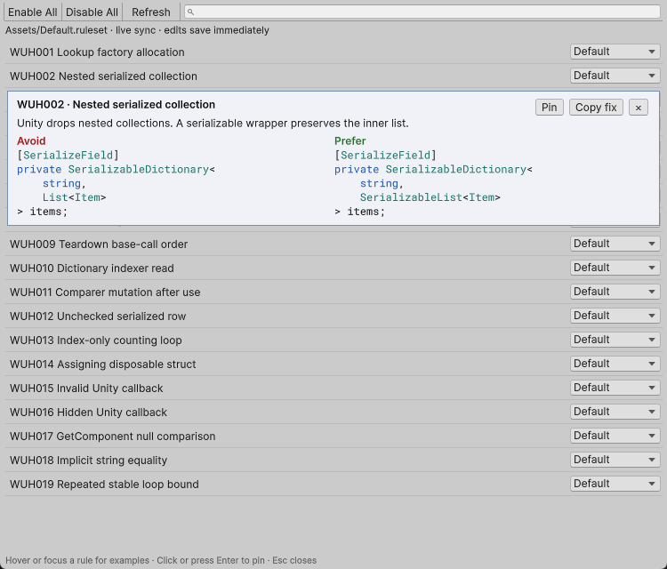Open severity dropdown for WUH019 Repeated stable loop bound
This screenshot has height=569, width=667.
coord(615,484)
